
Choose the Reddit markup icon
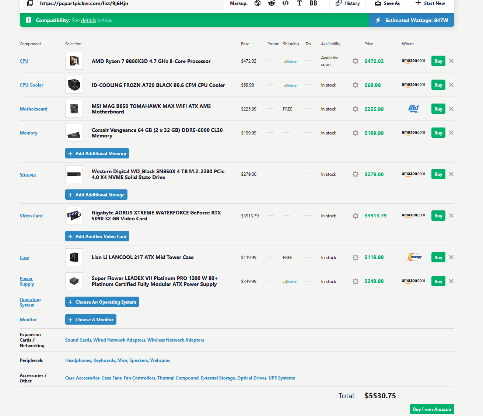tap(272, 3)
